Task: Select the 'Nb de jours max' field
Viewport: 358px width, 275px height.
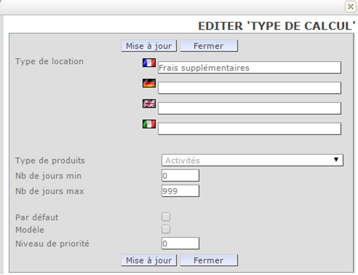Action: point(180,191)
